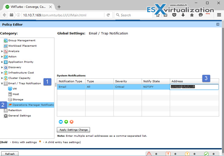
Task: Sort by Notify State column header
Action: (156, 81)
